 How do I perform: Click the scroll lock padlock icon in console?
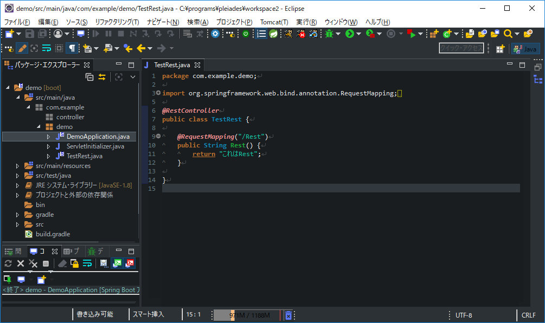point(75,263)
